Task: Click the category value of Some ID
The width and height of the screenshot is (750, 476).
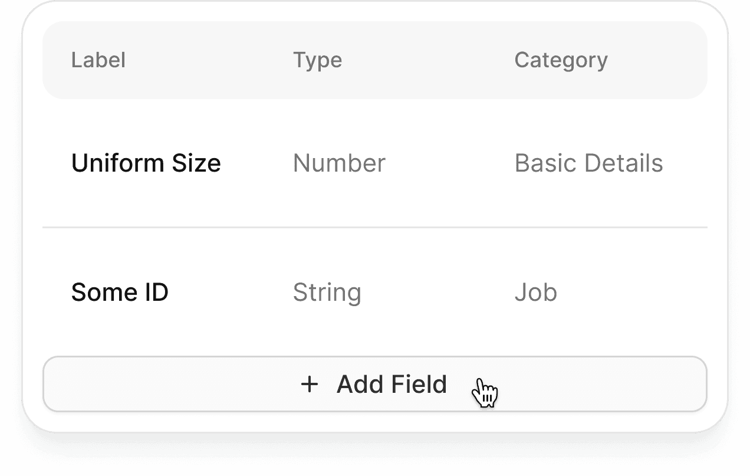Action: [535, 293]
